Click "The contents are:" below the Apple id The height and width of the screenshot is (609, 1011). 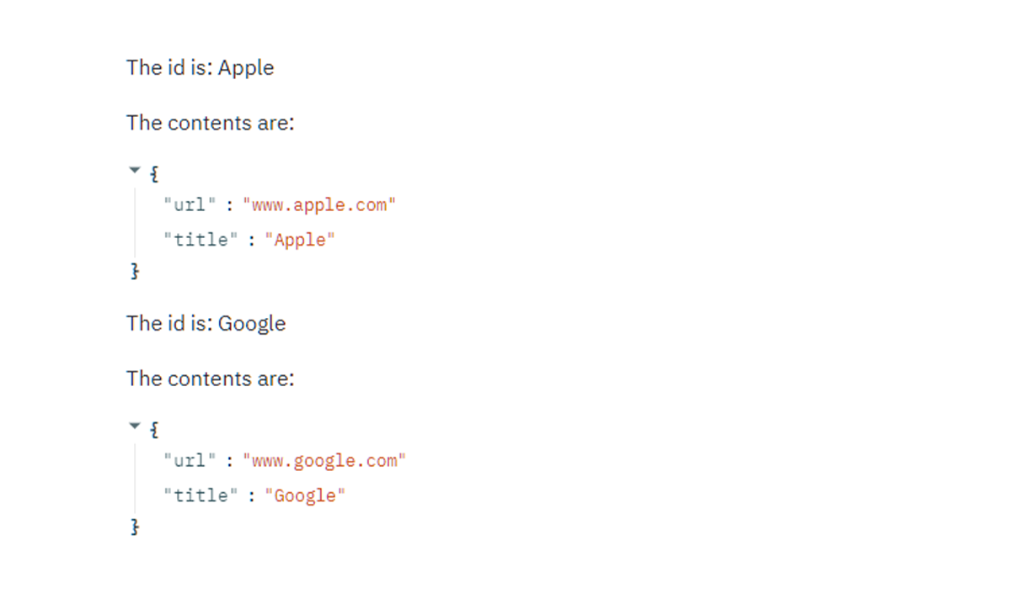pyautogui.click(x=211, y=123)
